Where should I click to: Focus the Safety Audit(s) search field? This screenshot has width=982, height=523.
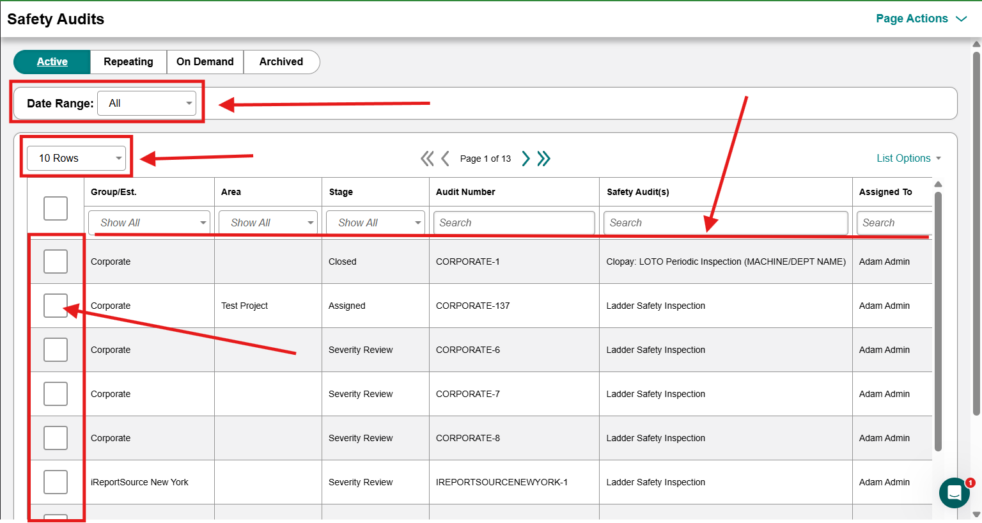[x=726, y=222]
